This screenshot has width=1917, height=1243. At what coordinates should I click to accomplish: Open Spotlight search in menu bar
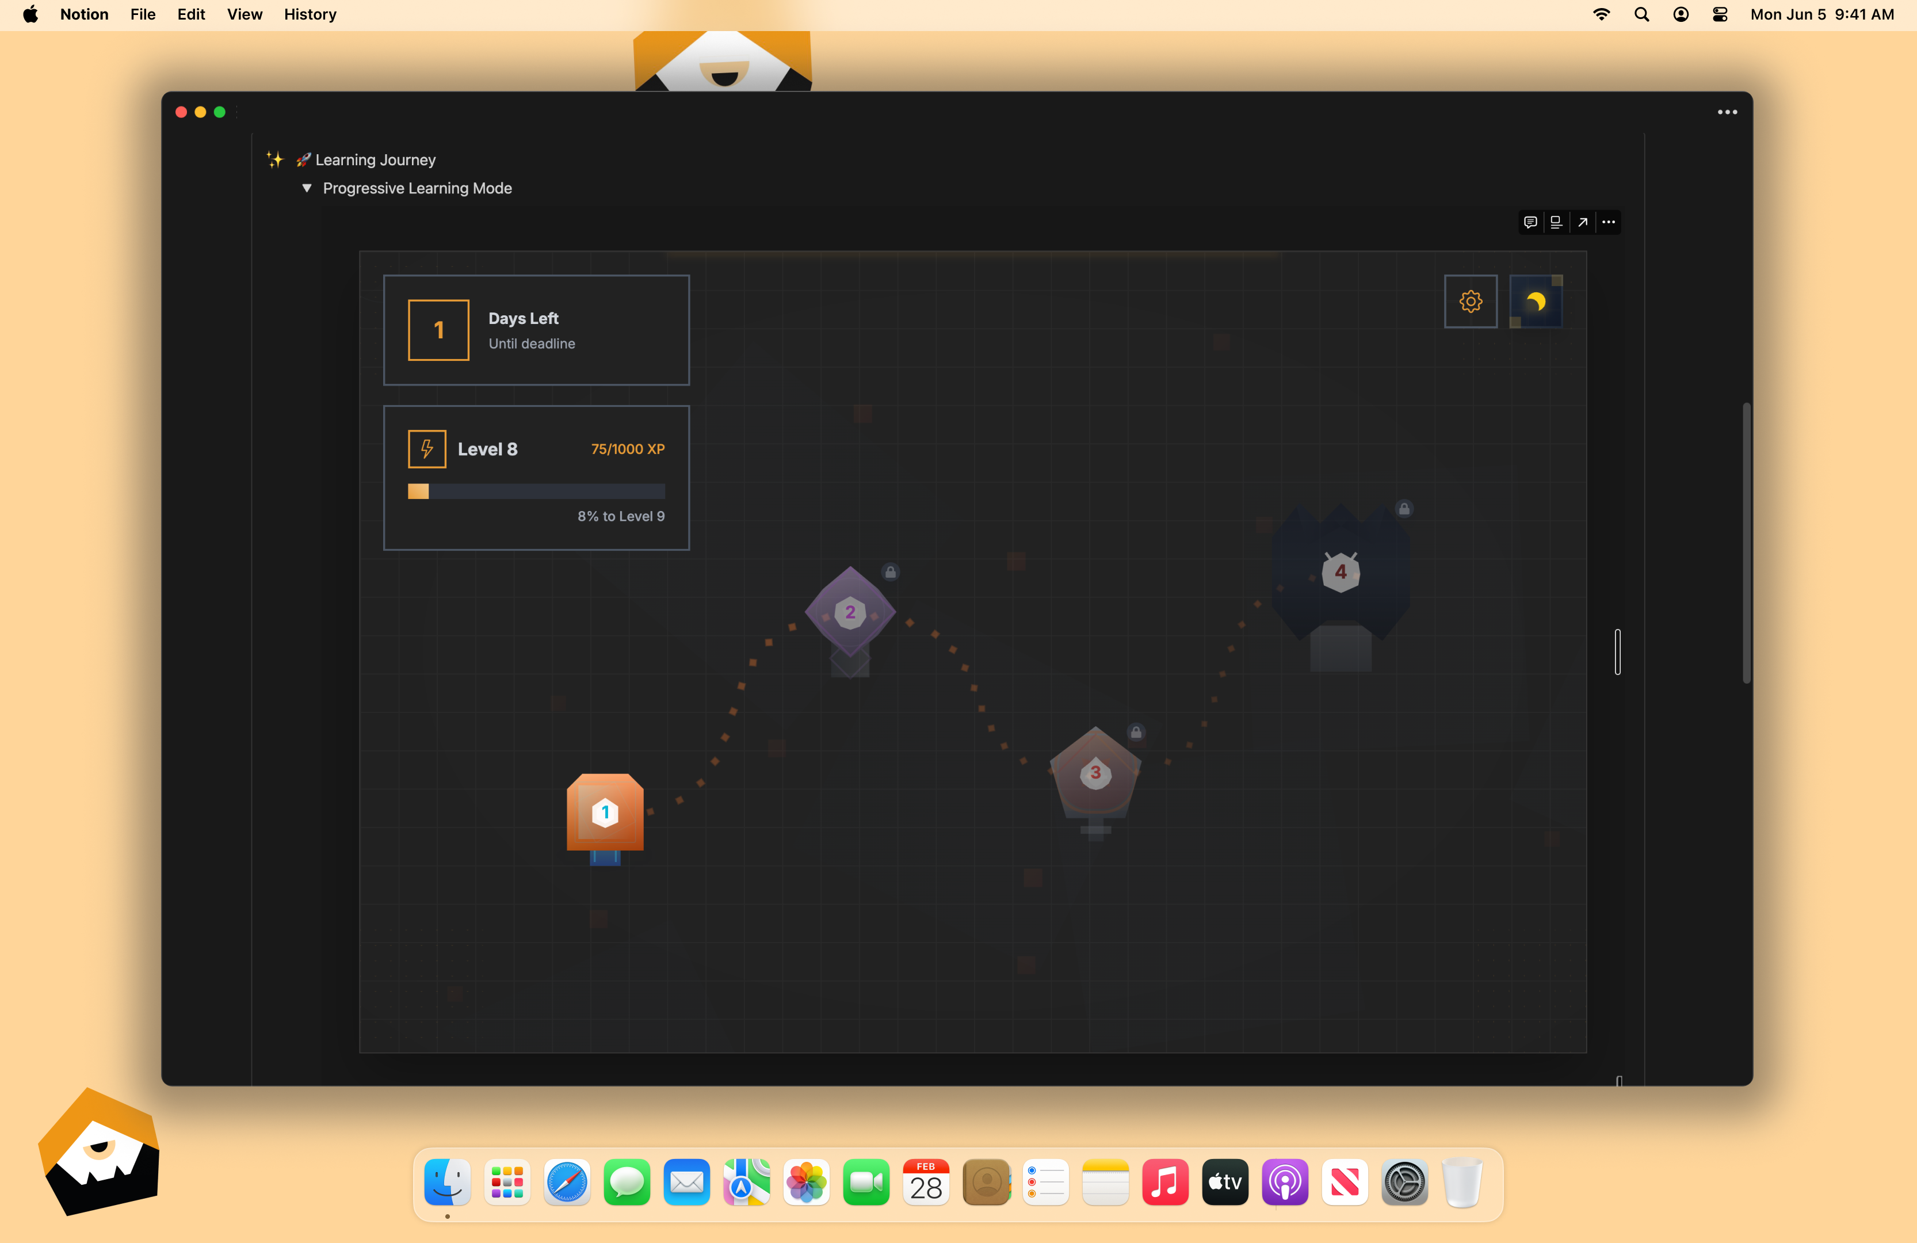pos(1641,14)
